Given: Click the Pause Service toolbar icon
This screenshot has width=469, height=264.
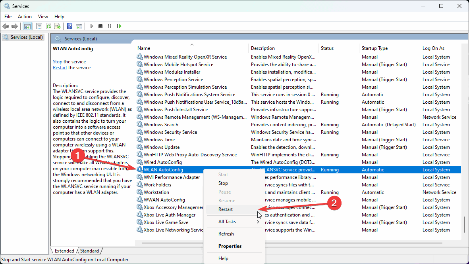Looking at the screenshot, I should 109,26.
